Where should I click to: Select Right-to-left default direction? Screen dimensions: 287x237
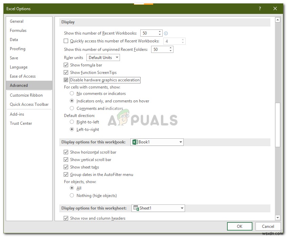tap(72, 122)
